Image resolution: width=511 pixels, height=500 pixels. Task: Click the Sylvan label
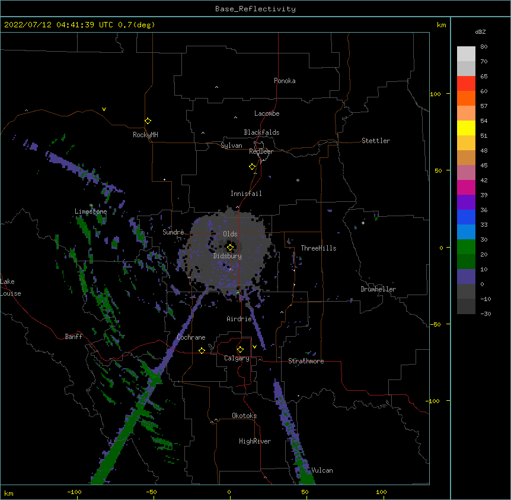point(231,145)
